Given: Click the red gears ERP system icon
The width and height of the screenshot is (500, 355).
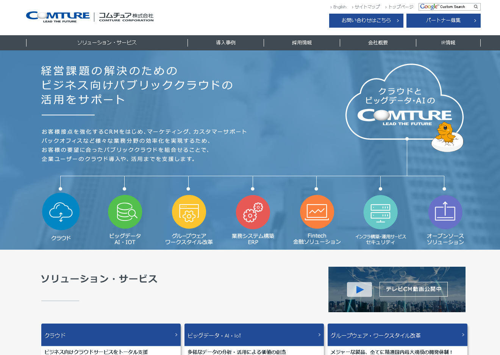Looking at the screenshot, I should (x=253, y=212).
